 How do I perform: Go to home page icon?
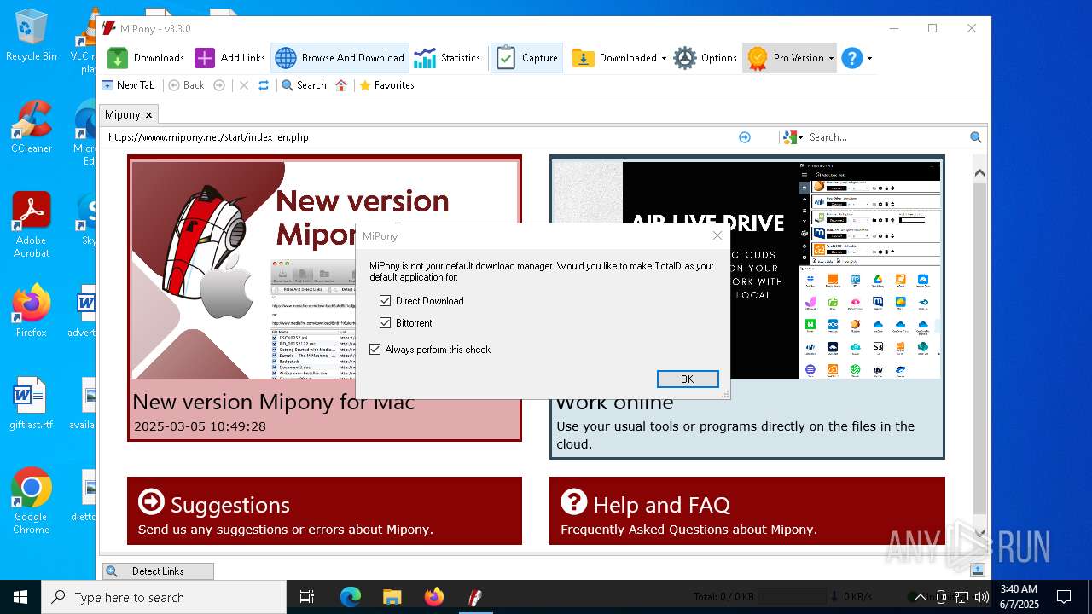341,85
